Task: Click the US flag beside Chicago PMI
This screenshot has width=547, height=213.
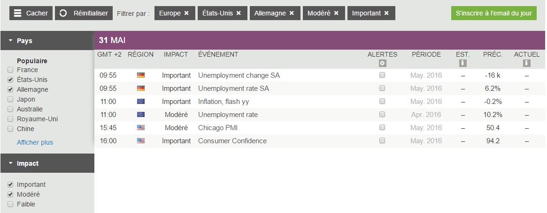Action: tap(141, 128)
